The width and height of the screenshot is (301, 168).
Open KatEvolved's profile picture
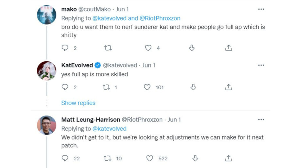46,70
